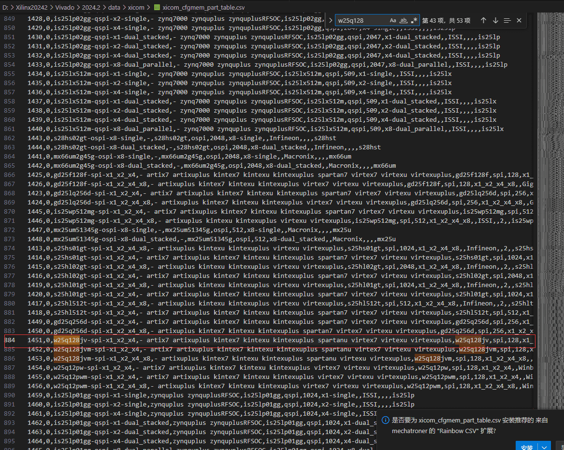This screenshot has height=450, width=564.
Task: Click line number 873 in the gutter
Action: [9, 239]
